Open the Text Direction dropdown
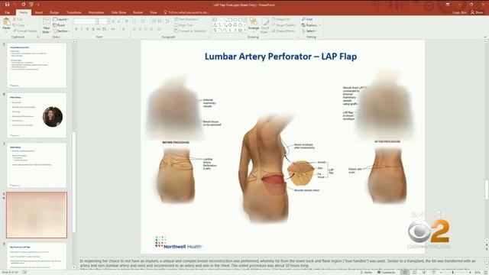 point(186,19)
